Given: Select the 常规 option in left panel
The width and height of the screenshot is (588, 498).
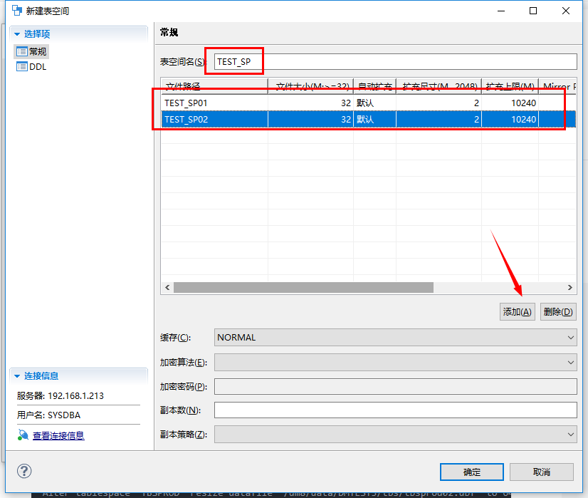Looking at the screenshot, I should coord(31,51).
